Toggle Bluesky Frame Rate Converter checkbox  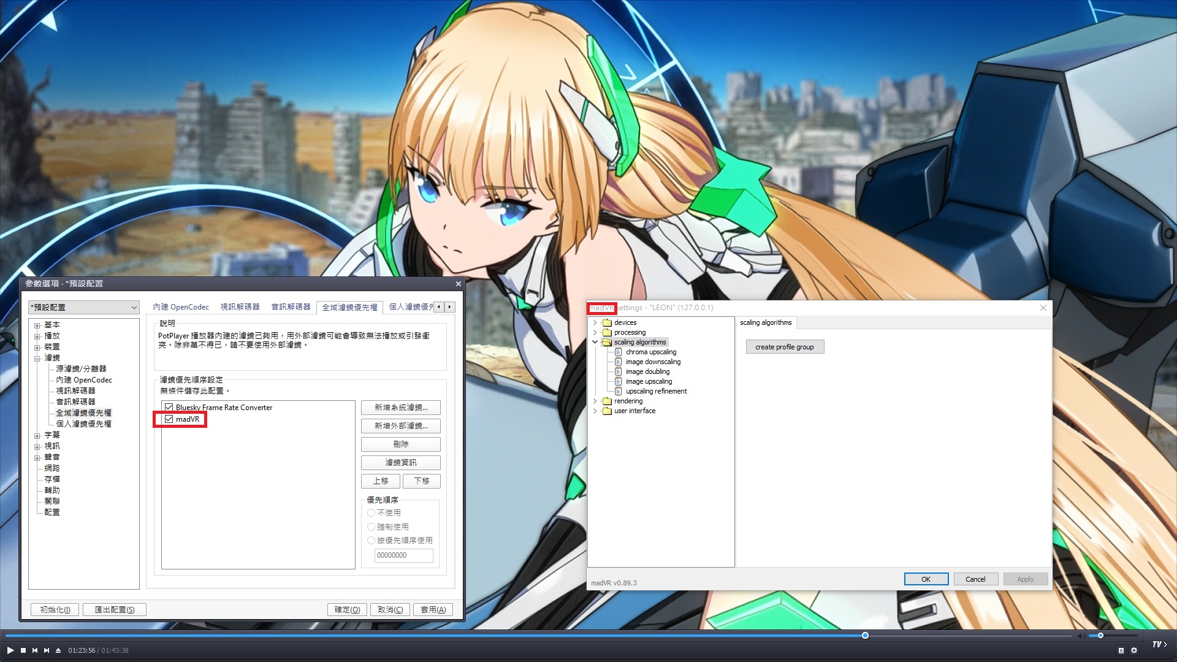(169, 408)
